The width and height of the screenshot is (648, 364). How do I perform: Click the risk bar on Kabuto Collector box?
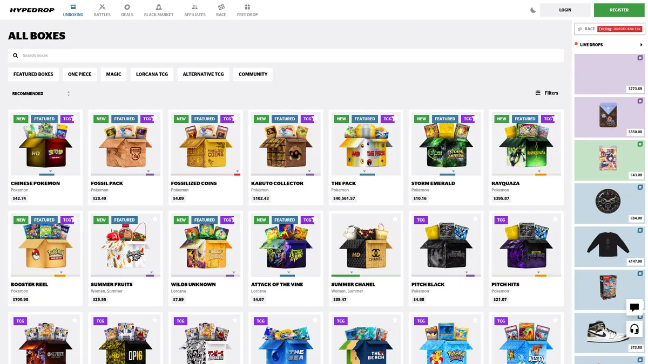click(286, 175)
